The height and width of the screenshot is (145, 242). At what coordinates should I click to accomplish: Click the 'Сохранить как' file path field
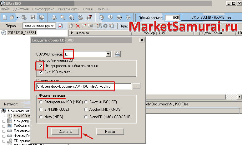84,86
